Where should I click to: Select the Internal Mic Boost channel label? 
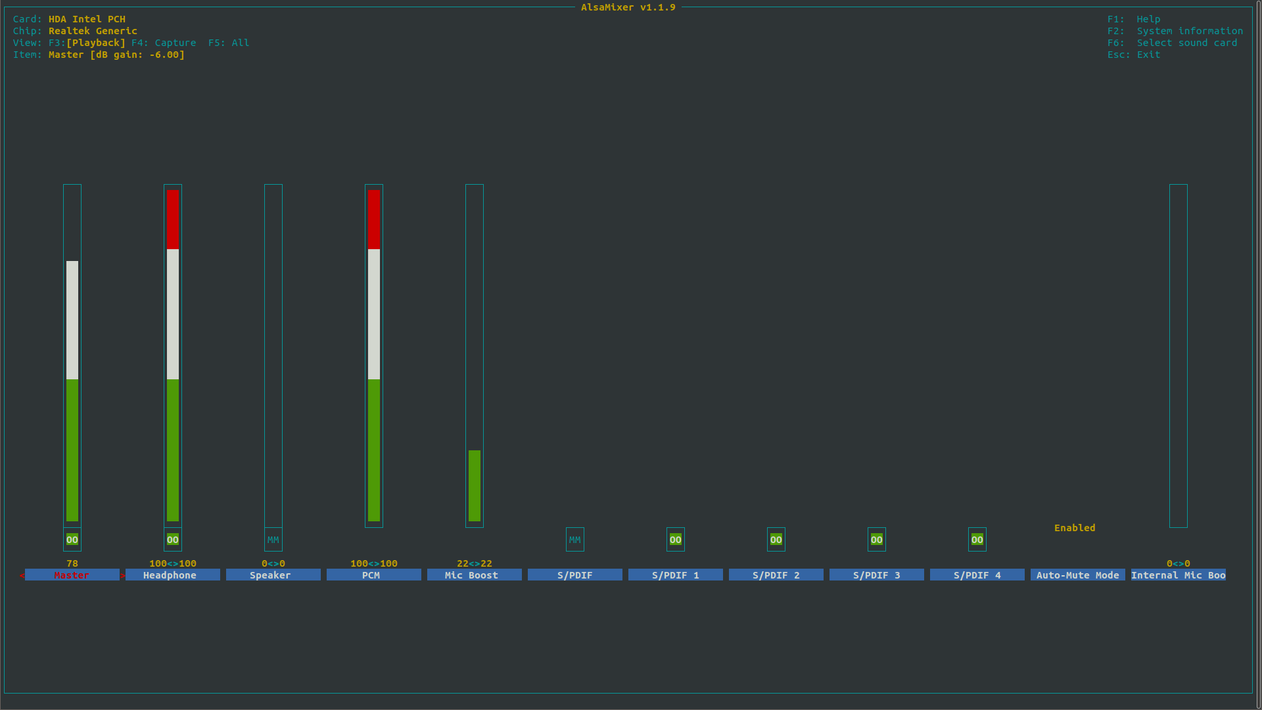click(1178, 575)
